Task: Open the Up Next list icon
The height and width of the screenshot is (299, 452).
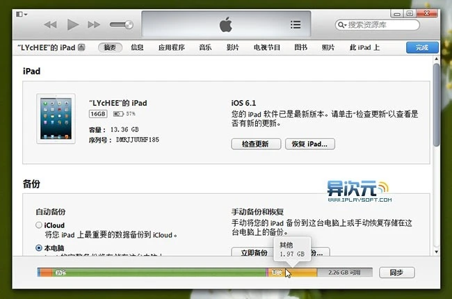Action: (296, 24)
